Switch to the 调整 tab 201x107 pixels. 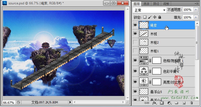coord(166,4)
